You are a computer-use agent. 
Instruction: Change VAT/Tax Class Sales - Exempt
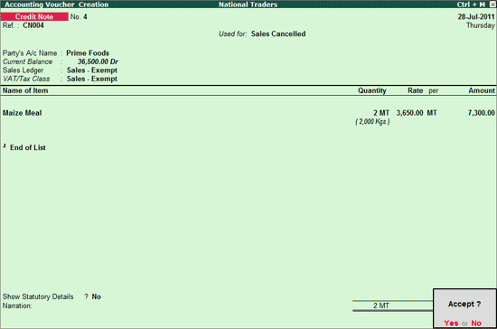tap(92, 79)
